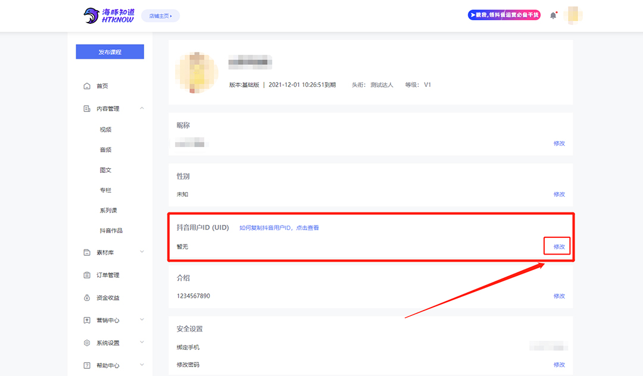Click the help center question icon
This screenshot has height=376, width=643.
87,365
